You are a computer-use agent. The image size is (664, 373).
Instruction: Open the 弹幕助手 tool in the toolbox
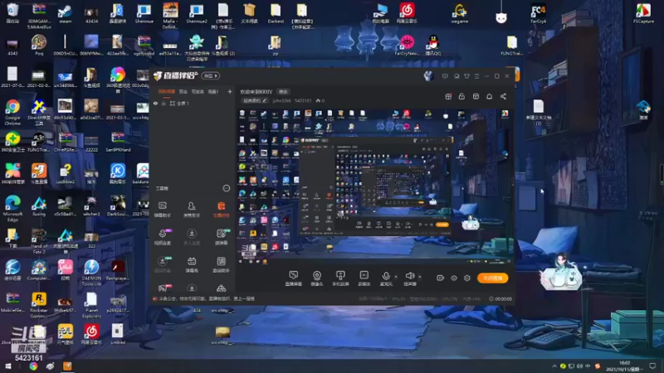point(162,209)
